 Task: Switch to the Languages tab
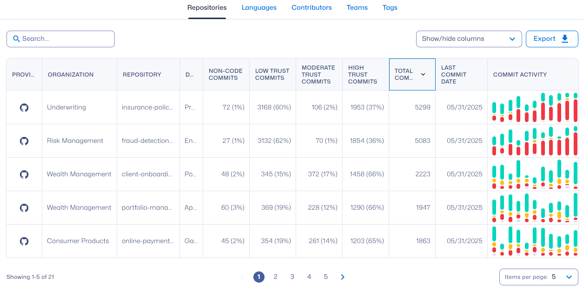point(259,7)
